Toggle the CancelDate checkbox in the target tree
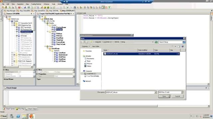213x119 pixels. tap(53, 42)
